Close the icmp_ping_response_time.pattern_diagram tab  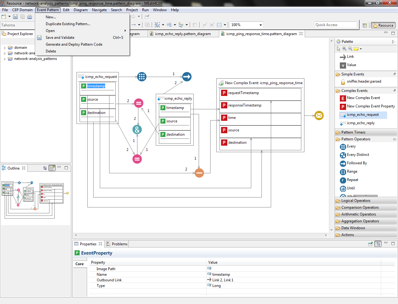pos(301,34)
